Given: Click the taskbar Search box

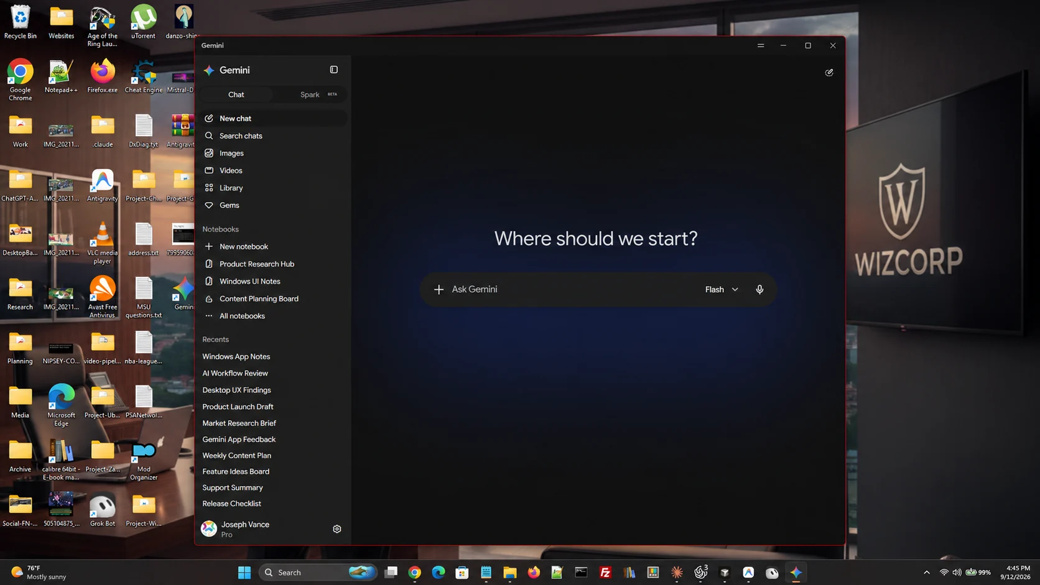Looking at the screenshot, I should (318, 573).
